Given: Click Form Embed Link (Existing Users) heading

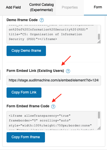Looking at the screenshot, I should tap(35, 71).
